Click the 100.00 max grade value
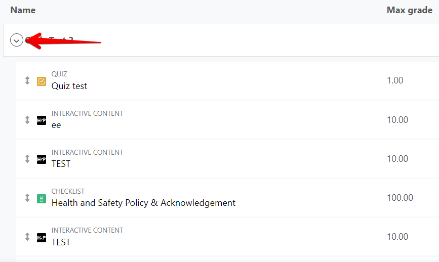Screen dimensions: 439x262 pos(400,198)
